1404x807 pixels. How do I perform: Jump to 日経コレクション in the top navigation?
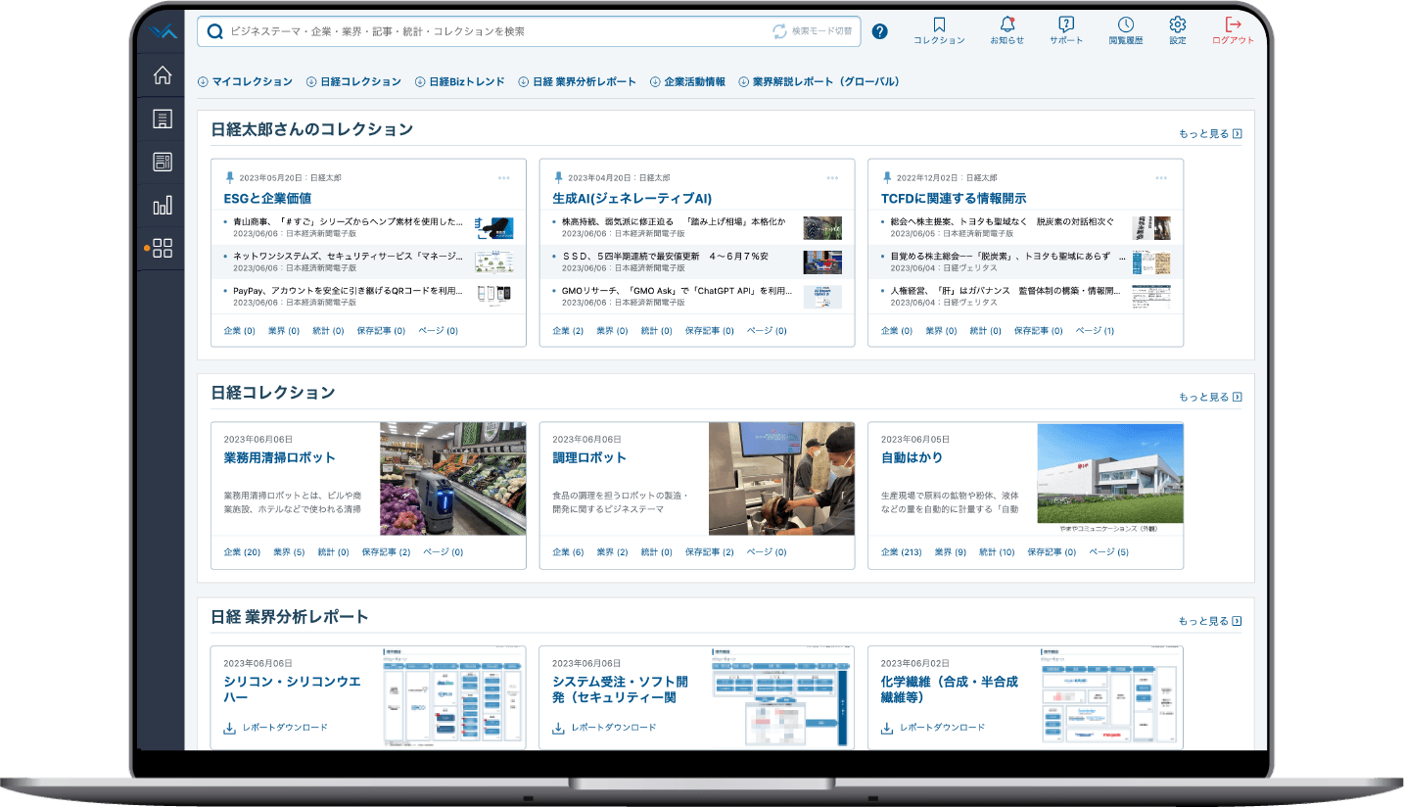tap(353, 81)
